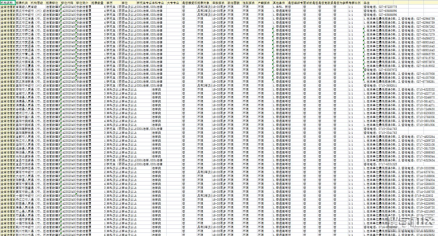Click the 学历 header cell
Screen dimensions: 438x236
[113, 2]
